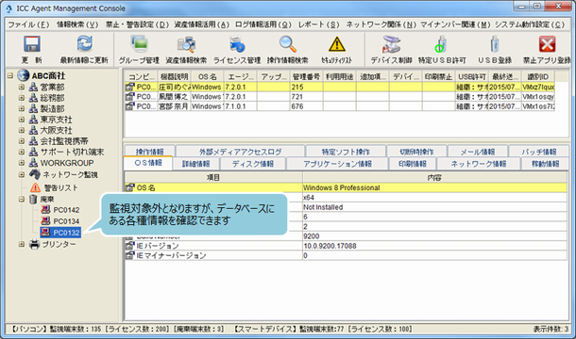Switch to 詳細情報 tab

196,164
